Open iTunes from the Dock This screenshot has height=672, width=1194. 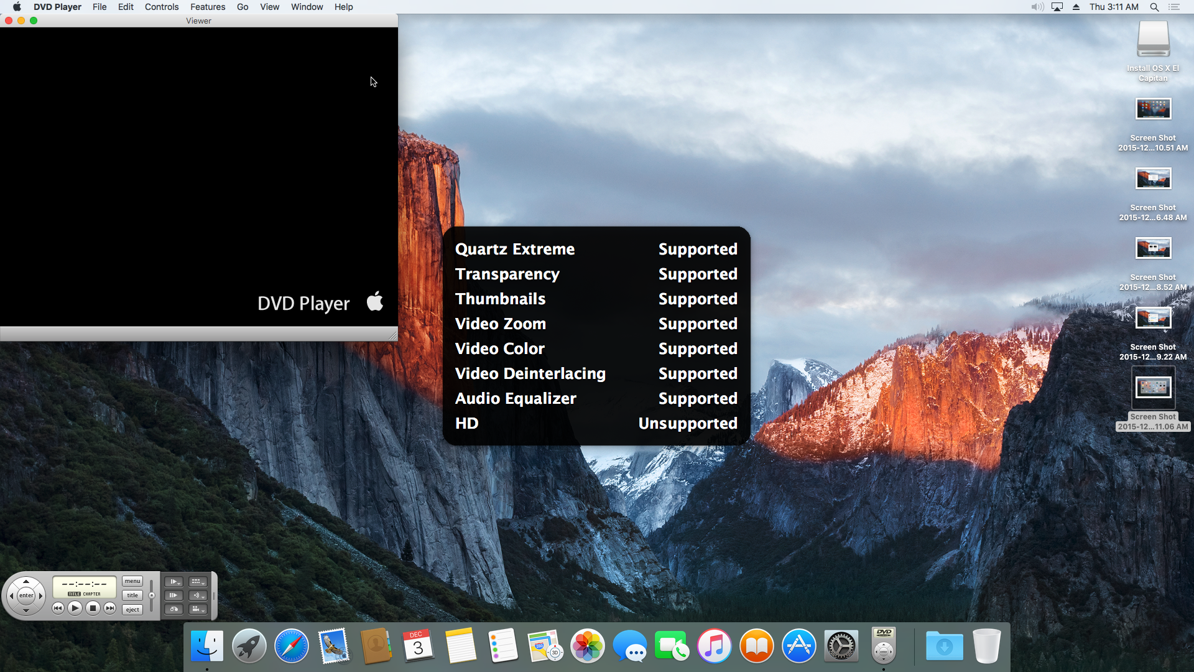715,646
